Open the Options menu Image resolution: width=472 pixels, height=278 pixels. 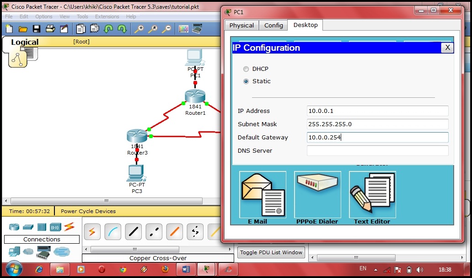pyautogui.click(x=43, y=16)
